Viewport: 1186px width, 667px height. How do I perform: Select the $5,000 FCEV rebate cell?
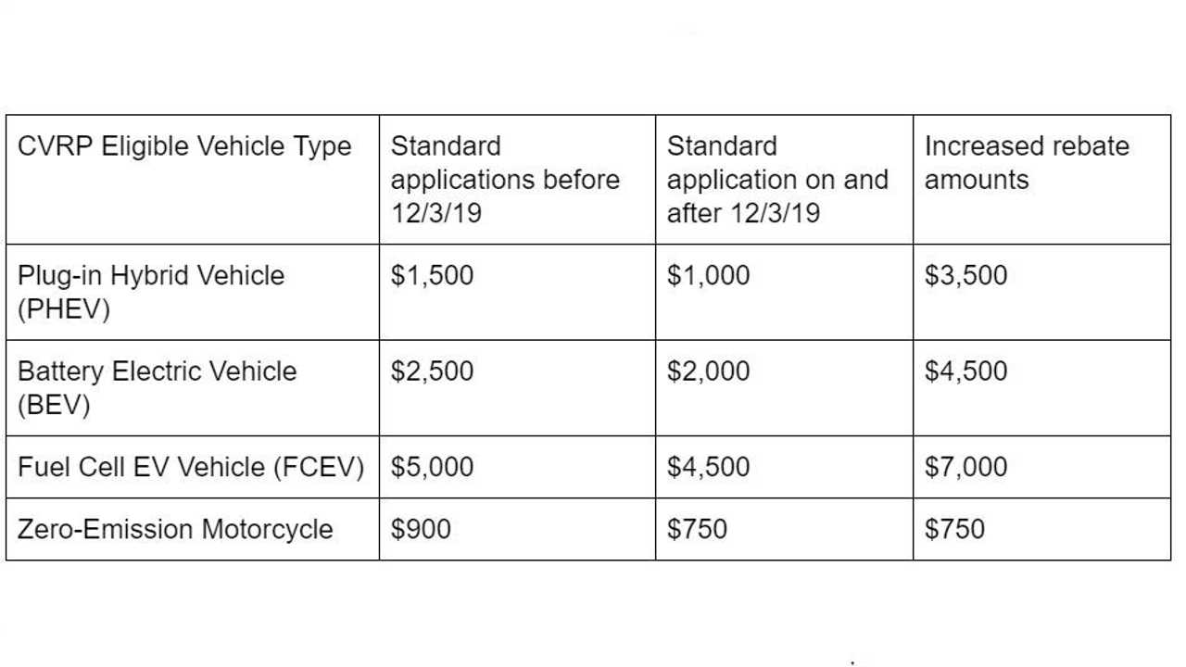point(432,467)
